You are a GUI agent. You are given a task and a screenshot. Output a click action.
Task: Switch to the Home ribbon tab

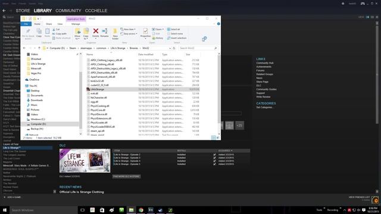pyautogui.click(x=37, y=24)
